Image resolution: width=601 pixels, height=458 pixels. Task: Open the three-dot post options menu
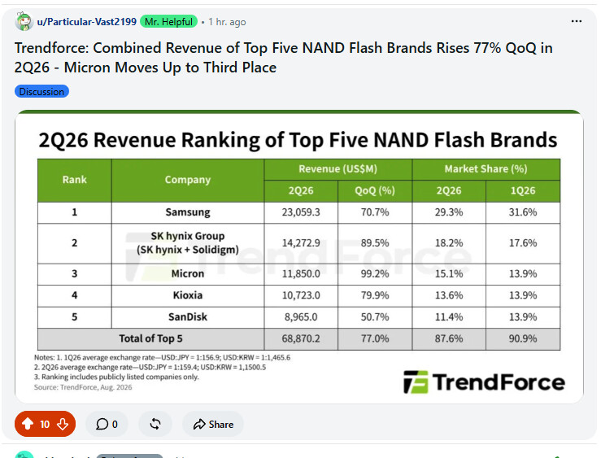tap(577, 21)
